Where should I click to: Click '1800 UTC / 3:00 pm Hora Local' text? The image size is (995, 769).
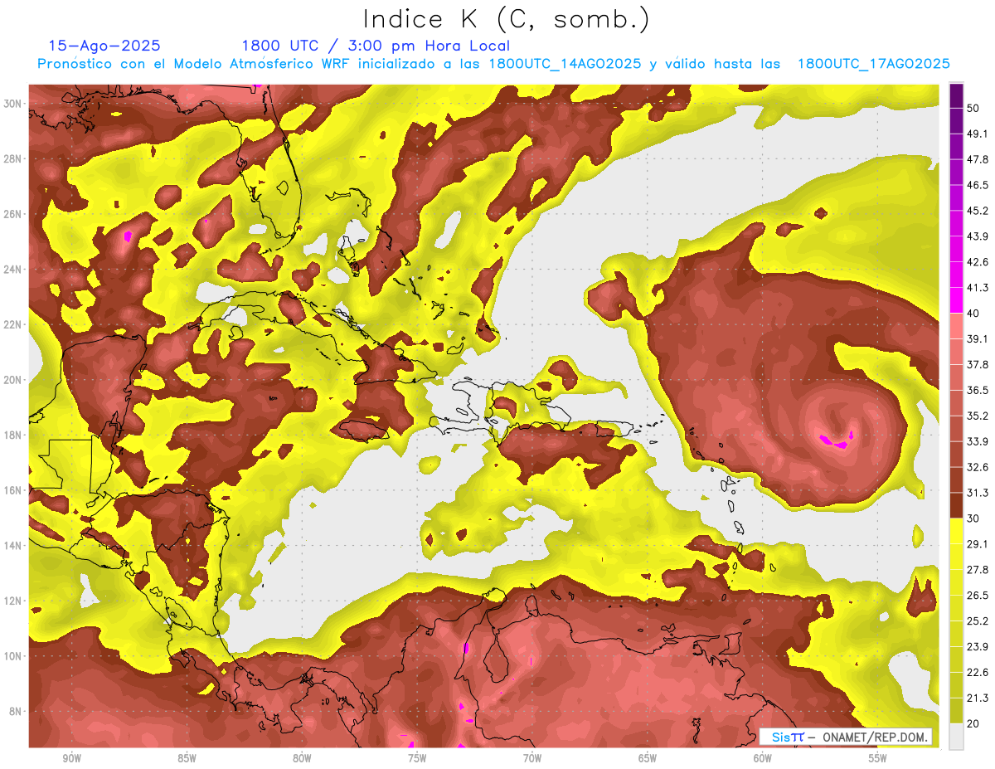pyautogui.click(x=376, y=46)
